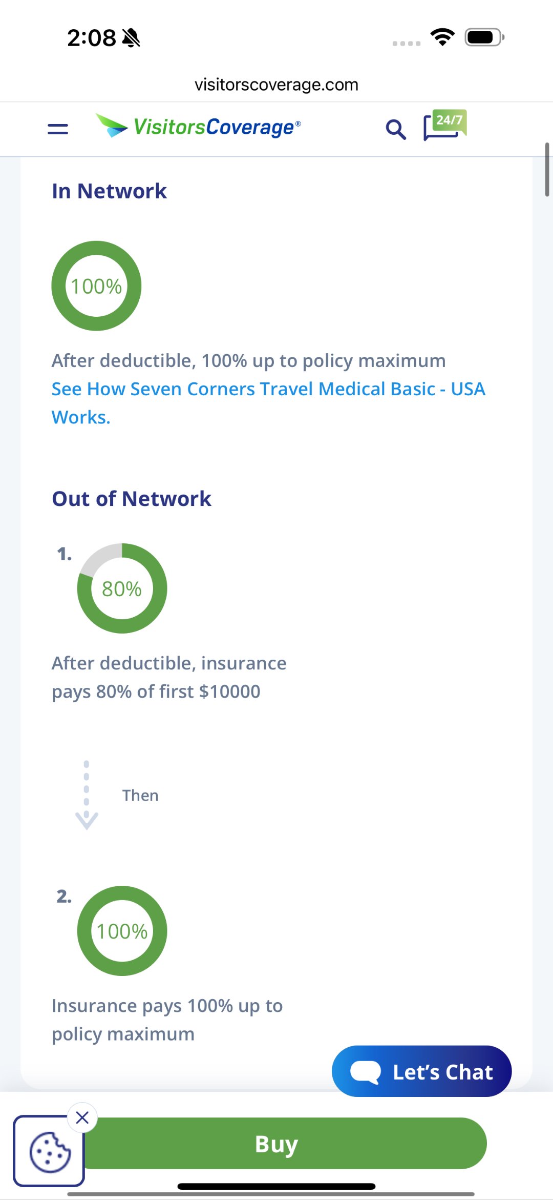Screen dimensions: 553x1200
Task: Click the page scrollbar on the right
Action: coord(547,170)
